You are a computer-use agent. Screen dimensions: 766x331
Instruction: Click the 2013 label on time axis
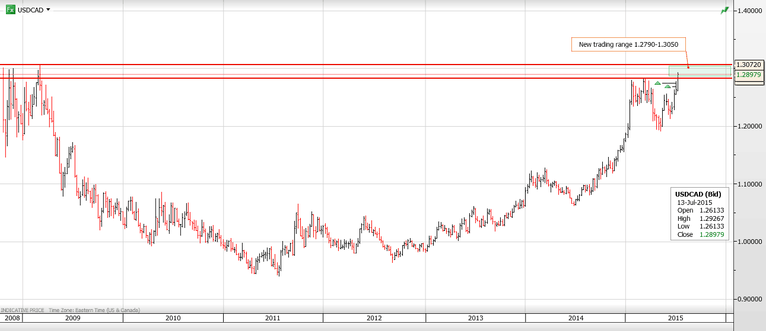pos(475,318)
